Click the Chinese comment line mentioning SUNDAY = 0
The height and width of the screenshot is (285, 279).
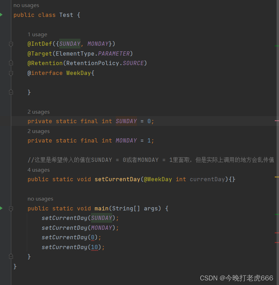[151, 160]
